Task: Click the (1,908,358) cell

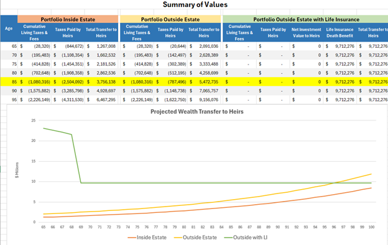Action: [68, 73]
